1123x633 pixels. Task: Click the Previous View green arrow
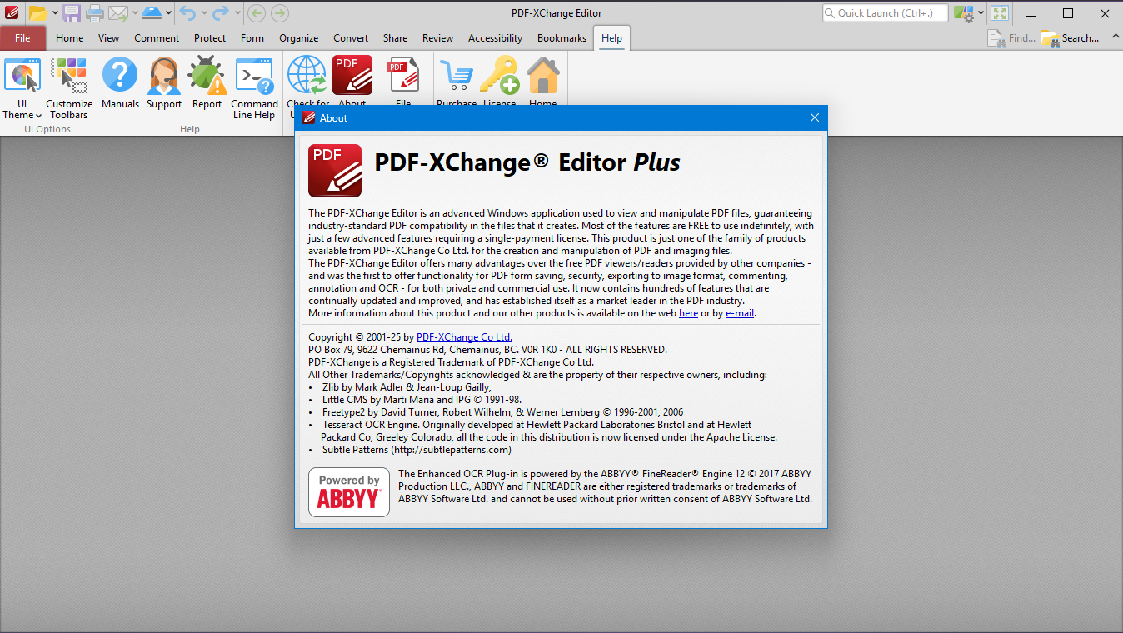click(x=257, y=12)
